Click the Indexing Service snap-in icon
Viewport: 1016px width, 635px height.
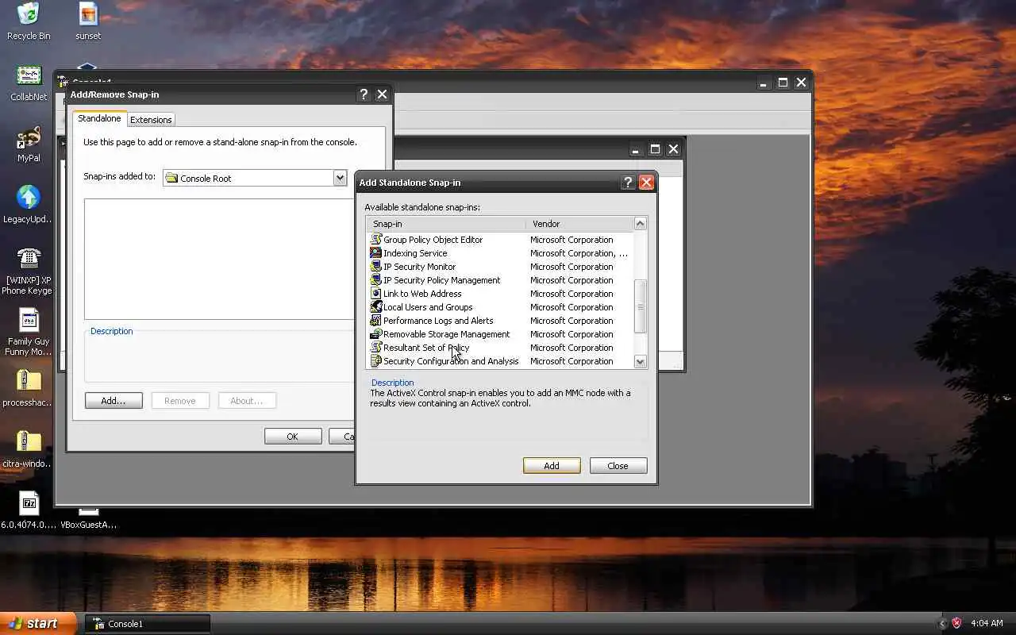pos(376,253)
